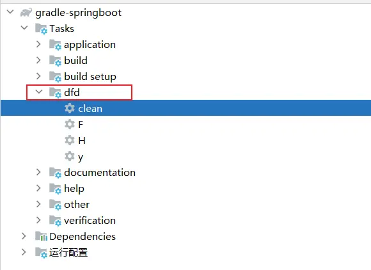Select the build task group label

coord(75,61)
